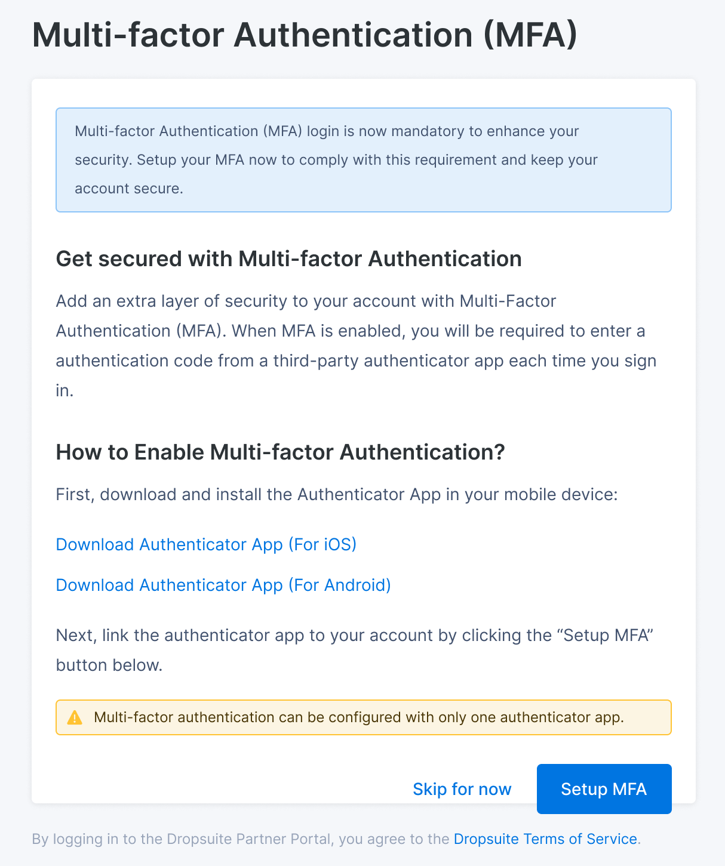Click the yellow warning triangle icon
Image resolution: width=725 pixels, height=866 pixels.
[x=75, y=717]
